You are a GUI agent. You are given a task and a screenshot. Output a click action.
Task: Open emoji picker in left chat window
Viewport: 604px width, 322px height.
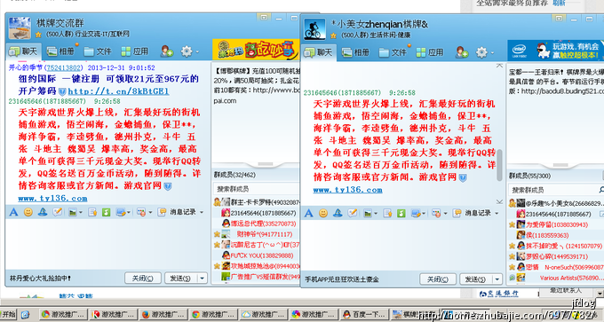pos(28,212)
